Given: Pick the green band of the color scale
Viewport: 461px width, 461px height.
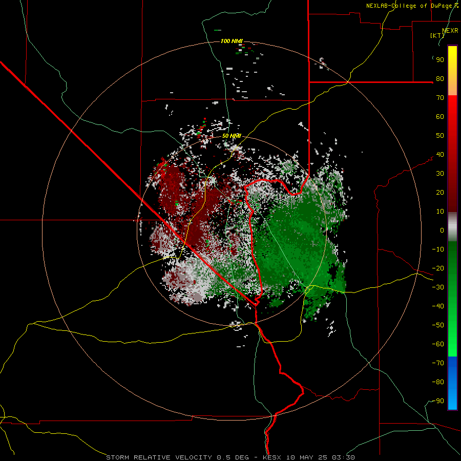Looking at the screenshot, I should (x=452, y=299).
